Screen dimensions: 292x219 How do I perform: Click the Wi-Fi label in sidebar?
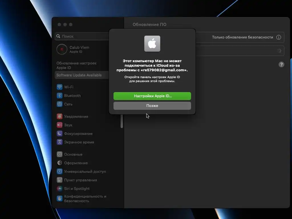(69, 87)
